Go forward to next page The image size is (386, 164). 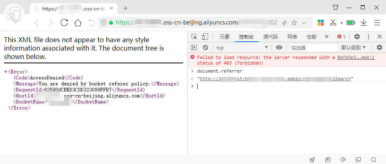[51, 23]
